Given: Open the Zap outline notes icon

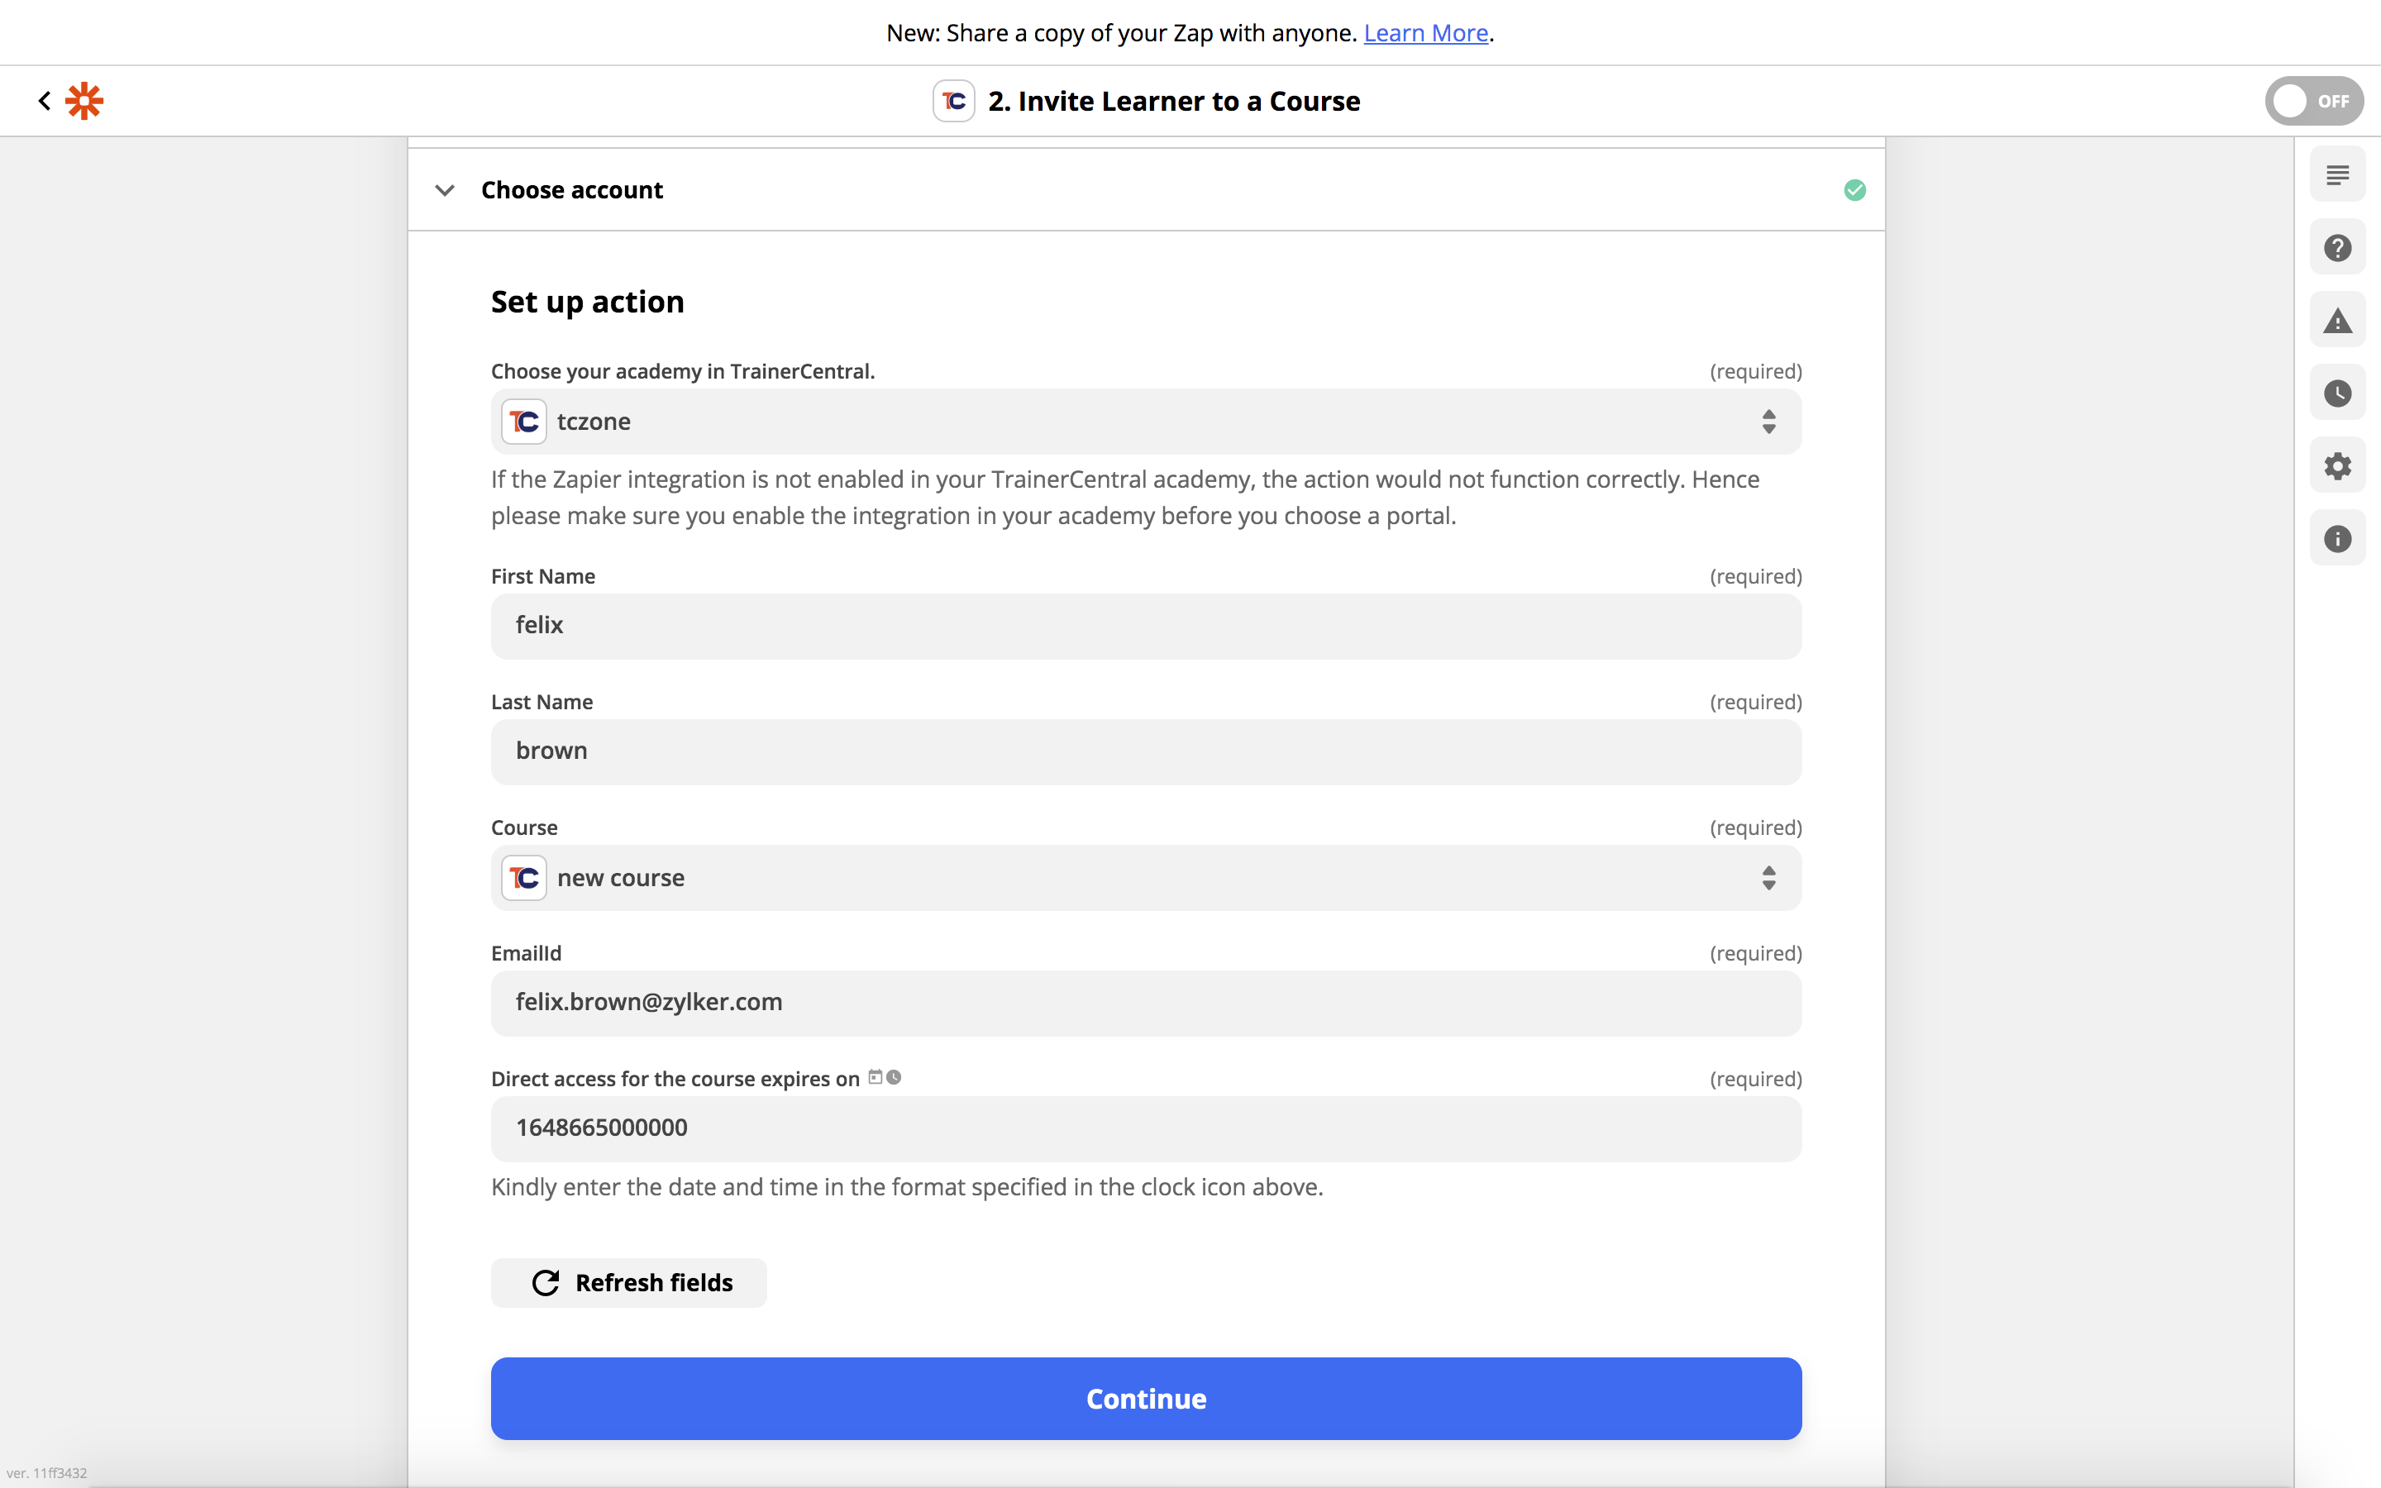Looking at the screenshot, I should pos(2338,175).
